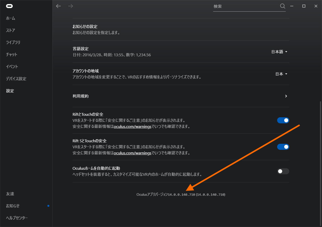Viewport: 322px width, 227px height.
Task: Click the back navigation arrow
Action: [x=58, y=6]
